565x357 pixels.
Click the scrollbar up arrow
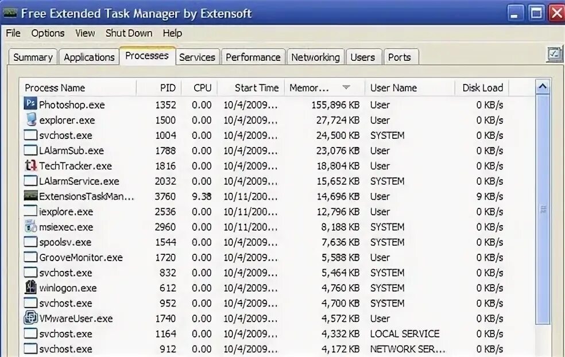point(542,88)
